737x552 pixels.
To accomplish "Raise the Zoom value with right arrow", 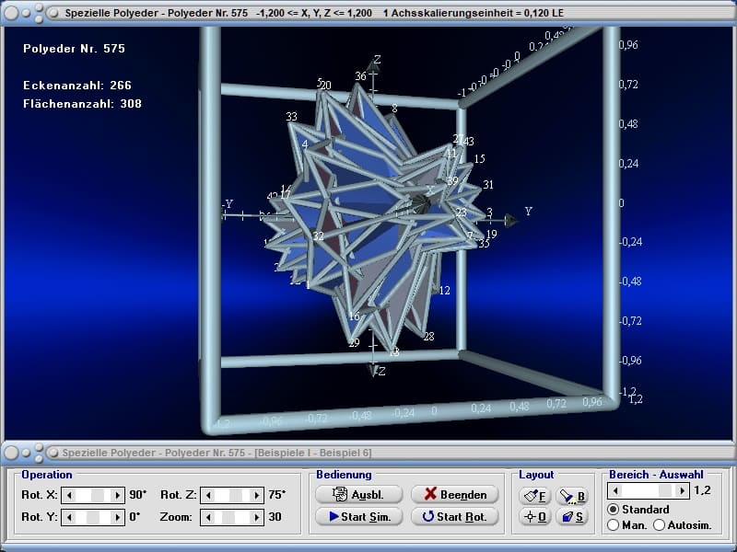I will pos(257,517).
